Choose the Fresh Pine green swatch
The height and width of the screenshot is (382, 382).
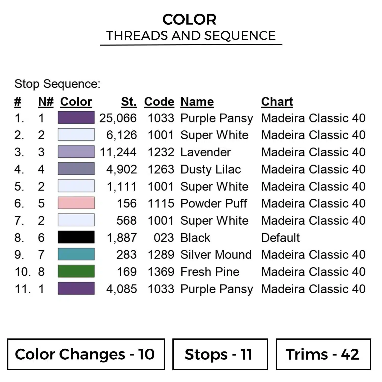[x=76, y=271]
